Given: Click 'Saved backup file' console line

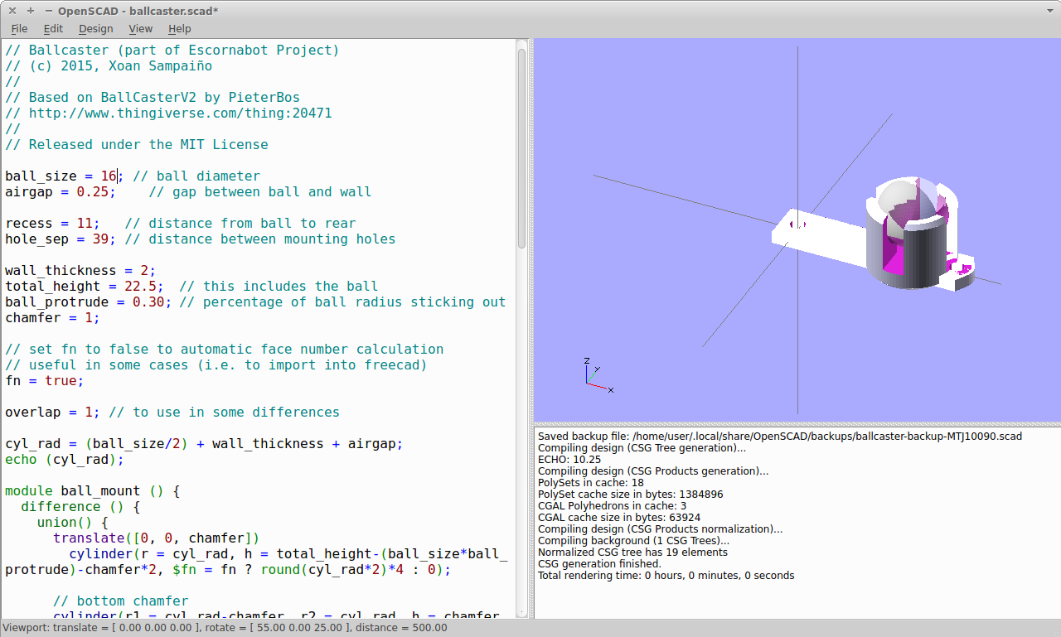Looking at the screenshot, I should (780, 436).
